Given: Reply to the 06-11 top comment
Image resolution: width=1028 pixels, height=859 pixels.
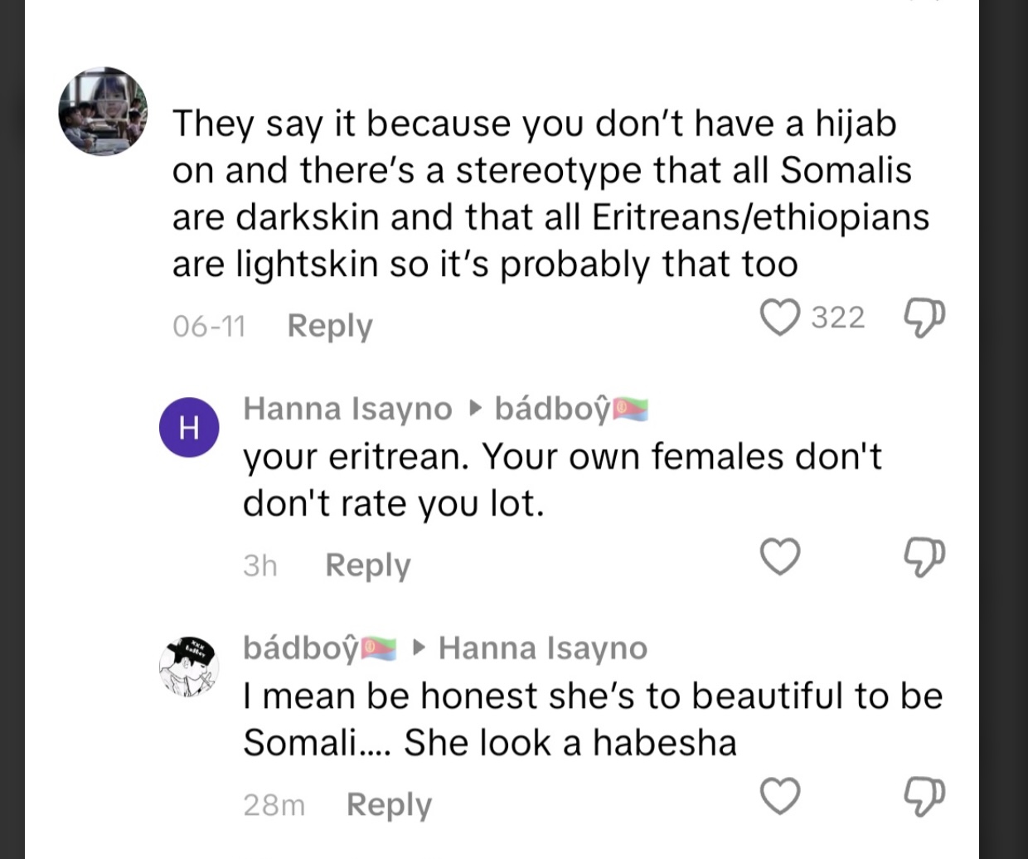Looking at the screenshot, I should (x=330, y=326).
